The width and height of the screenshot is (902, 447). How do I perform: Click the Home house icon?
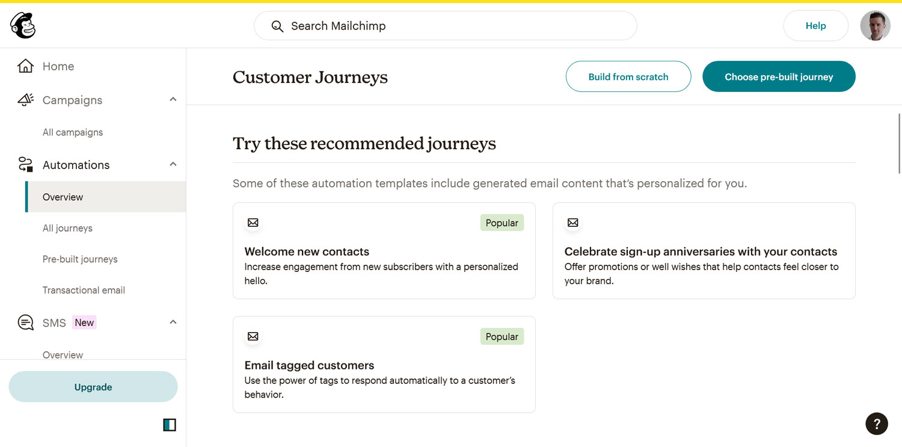tap(25, 66)
